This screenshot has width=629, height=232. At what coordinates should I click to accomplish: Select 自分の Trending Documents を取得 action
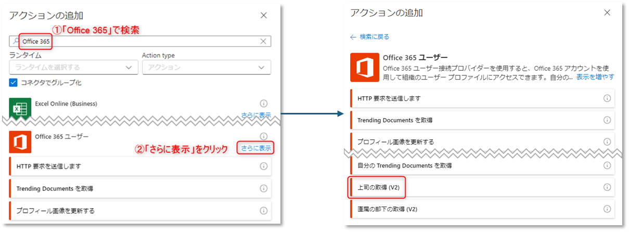(x=482, y=165)
